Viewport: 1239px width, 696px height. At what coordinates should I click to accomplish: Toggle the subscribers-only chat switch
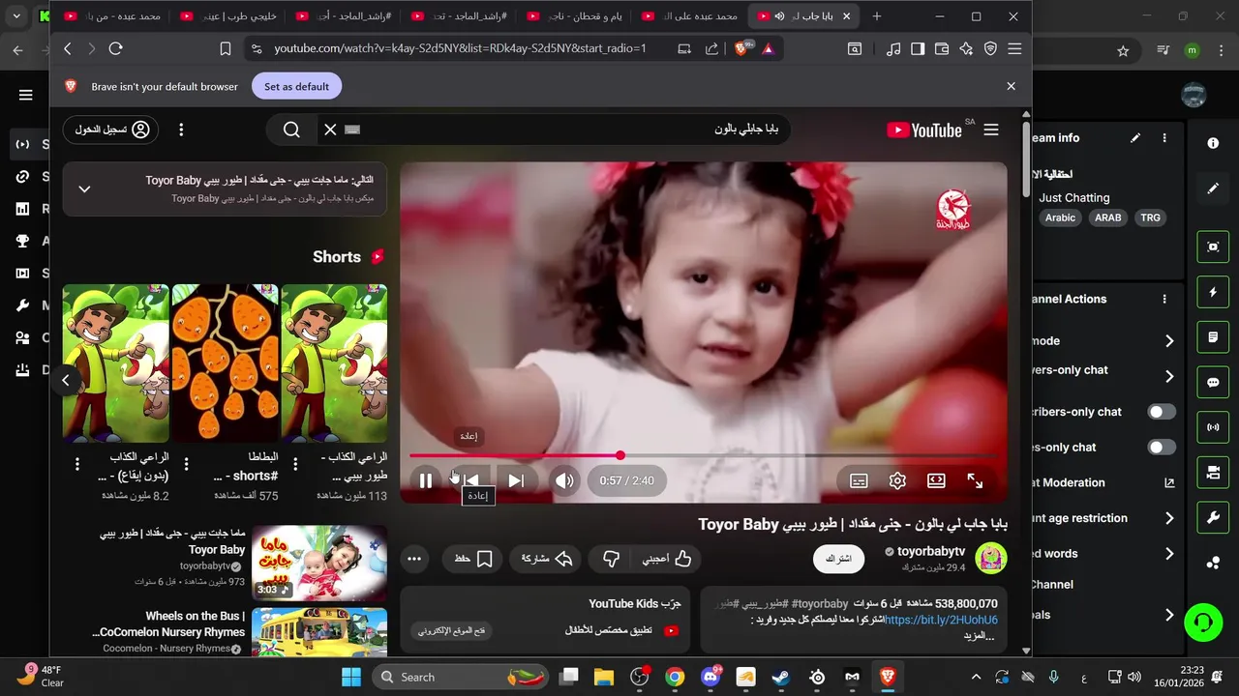[1162, 412]
